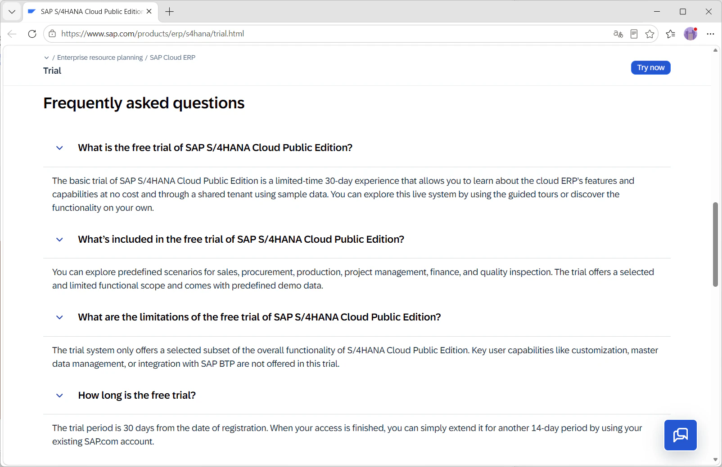Close the SAP S/4HANA Cloud Public Edition tab
This screenshot has width=722, height=467.
pyautogui.click(x=149, y=12)
